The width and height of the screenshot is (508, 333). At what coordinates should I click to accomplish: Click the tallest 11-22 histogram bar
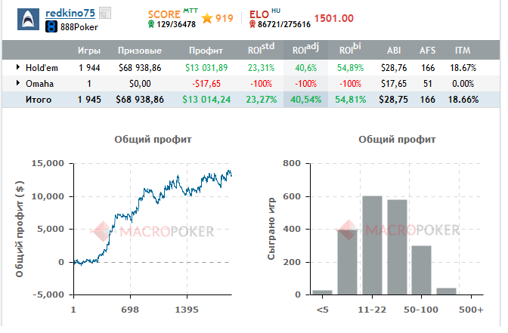click(x=372, y=245)
